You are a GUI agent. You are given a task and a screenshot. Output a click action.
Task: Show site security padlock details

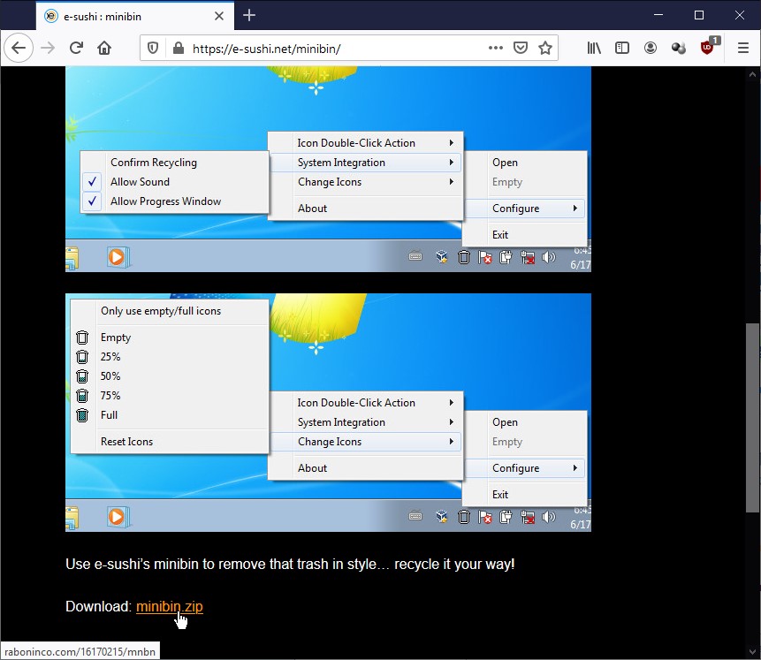tap(179, 48)
